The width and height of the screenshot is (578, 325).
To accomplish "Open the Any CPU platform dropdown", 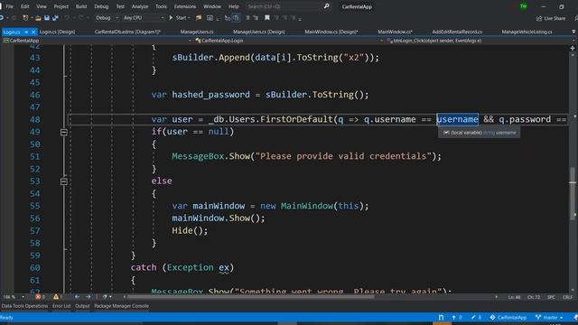I will [144, 18].
